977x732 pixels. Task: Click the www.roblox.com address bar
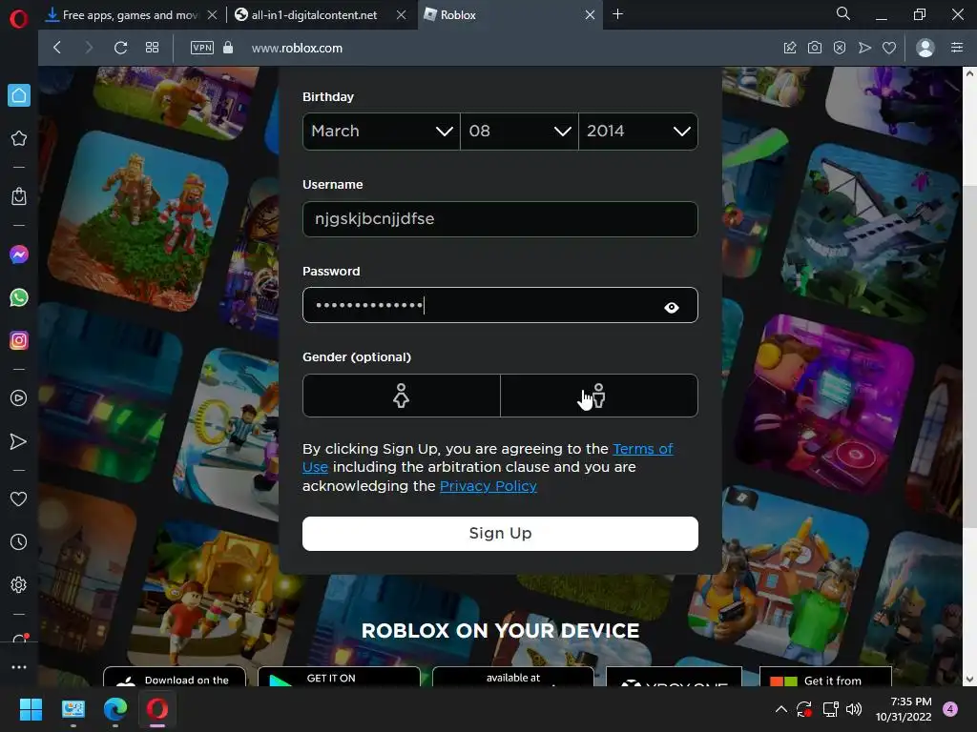297,48
